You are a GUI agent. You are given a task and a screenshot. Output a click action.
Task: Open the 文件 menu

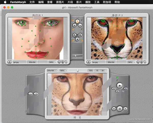[32, 2]
